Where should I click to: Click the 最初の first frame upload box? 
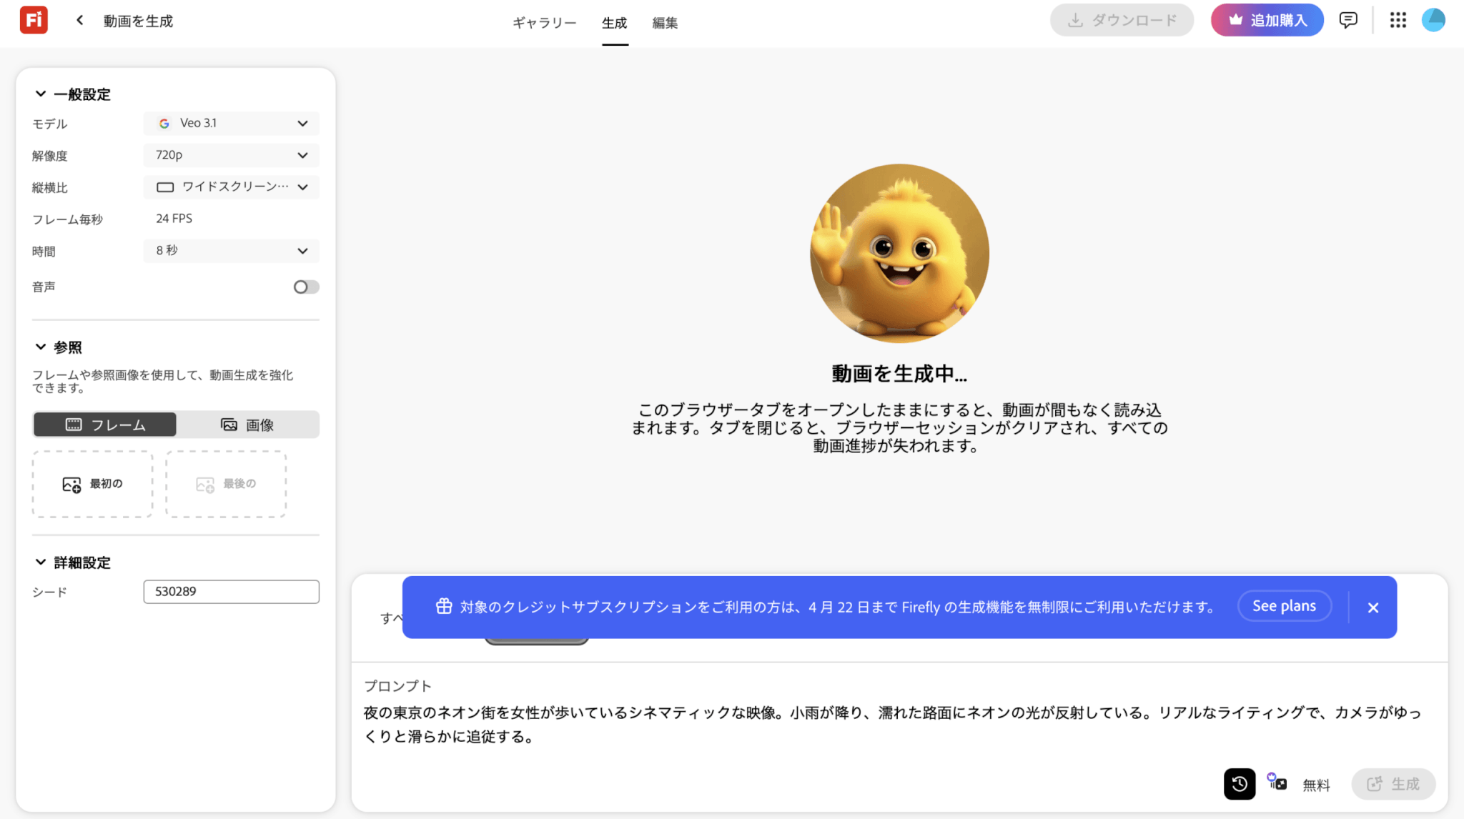(x=92, y=484)
